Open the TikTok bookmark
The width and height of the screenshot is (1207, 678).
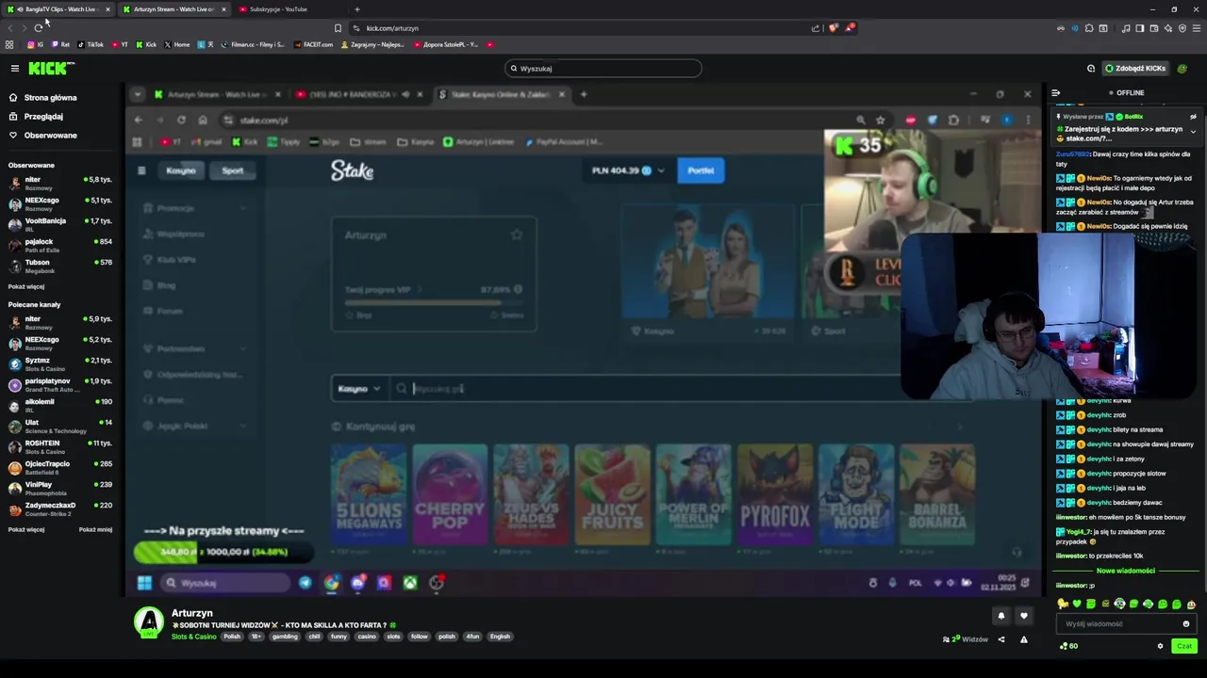(91, 44)
